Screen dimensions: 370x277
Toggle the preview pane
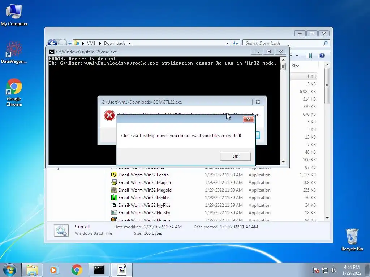[x=309, y=56]
